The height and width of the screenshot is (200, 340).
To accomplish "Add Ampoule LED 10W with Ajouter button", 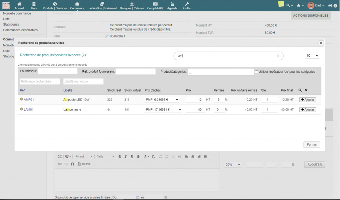I will [307, 100].
